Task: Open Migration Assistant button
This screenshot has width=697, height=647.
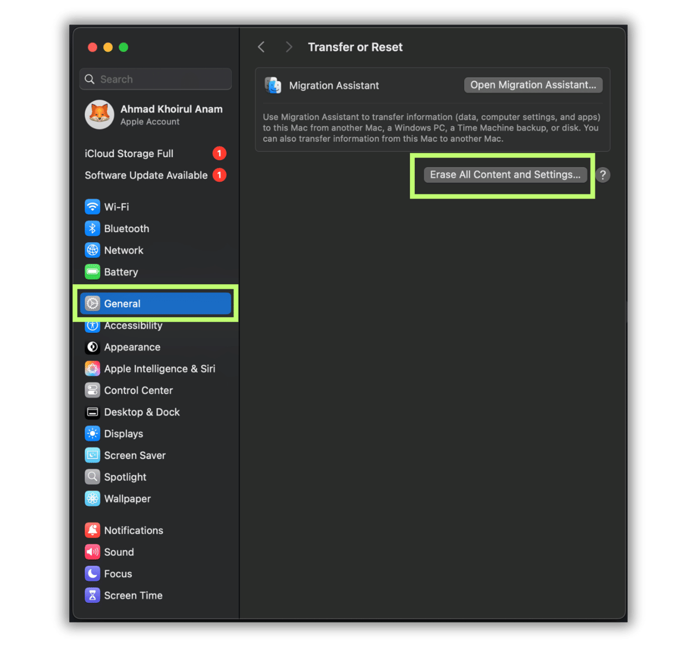Action: [533, 85]
